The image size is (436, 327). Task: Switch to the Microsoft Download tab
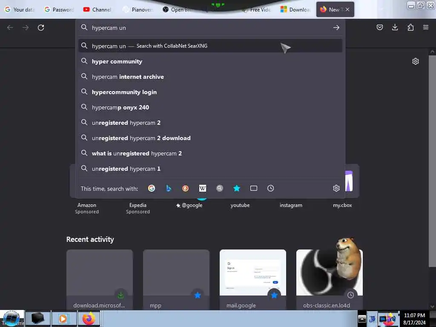point(295,10)
